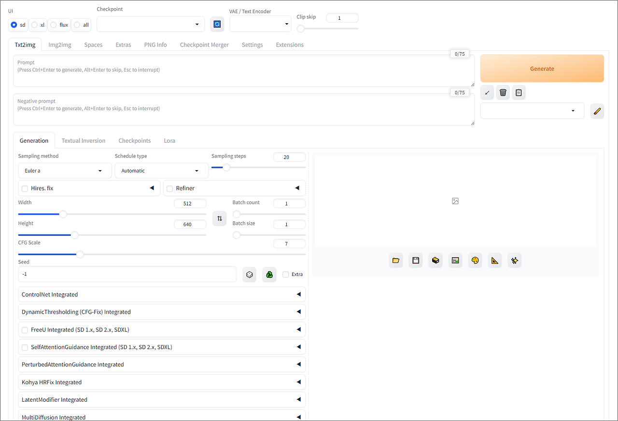The image size is (618, 421).
Task: Open the Extensions tab
Action: click(290, 44)
